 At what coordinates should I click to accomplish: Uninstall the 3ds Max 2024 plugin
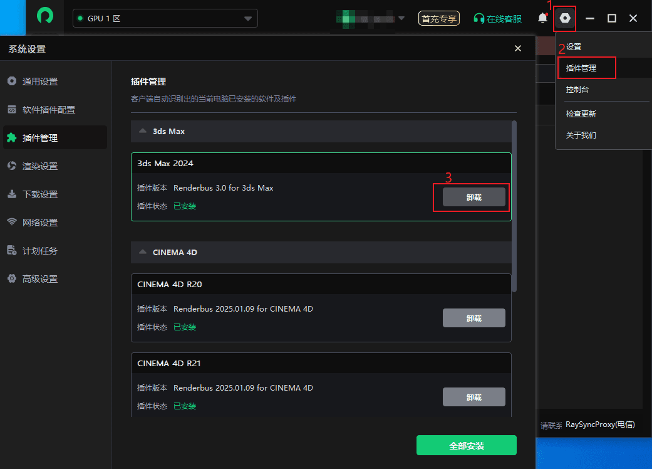[x=474, y=197]
